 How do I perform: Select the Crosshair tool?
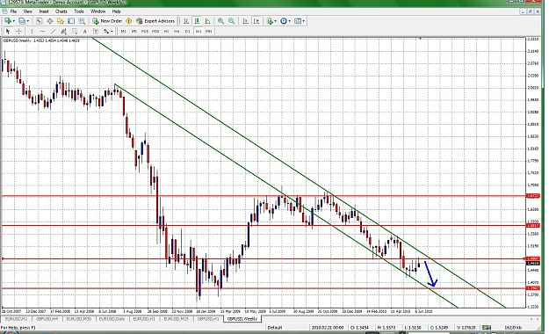click(x=19, y=32)
